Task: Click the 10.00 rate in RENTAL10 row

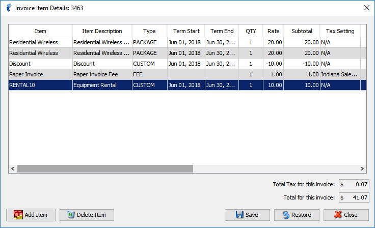Action: click(x=274, y=85)
